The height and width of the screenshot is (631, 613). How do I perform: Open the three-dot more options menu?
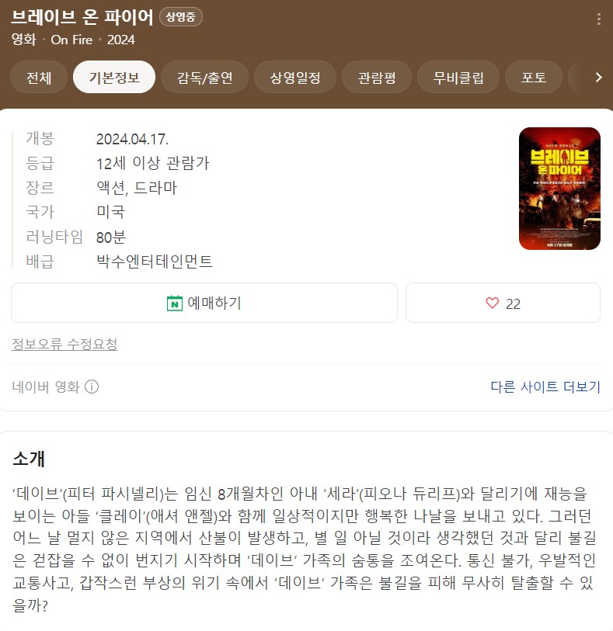point(599,19)
